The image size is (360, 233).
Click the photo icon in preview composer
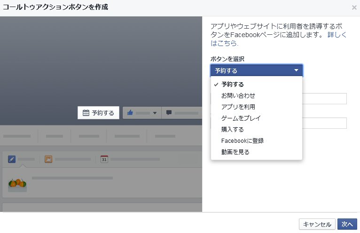coord(48,159)
